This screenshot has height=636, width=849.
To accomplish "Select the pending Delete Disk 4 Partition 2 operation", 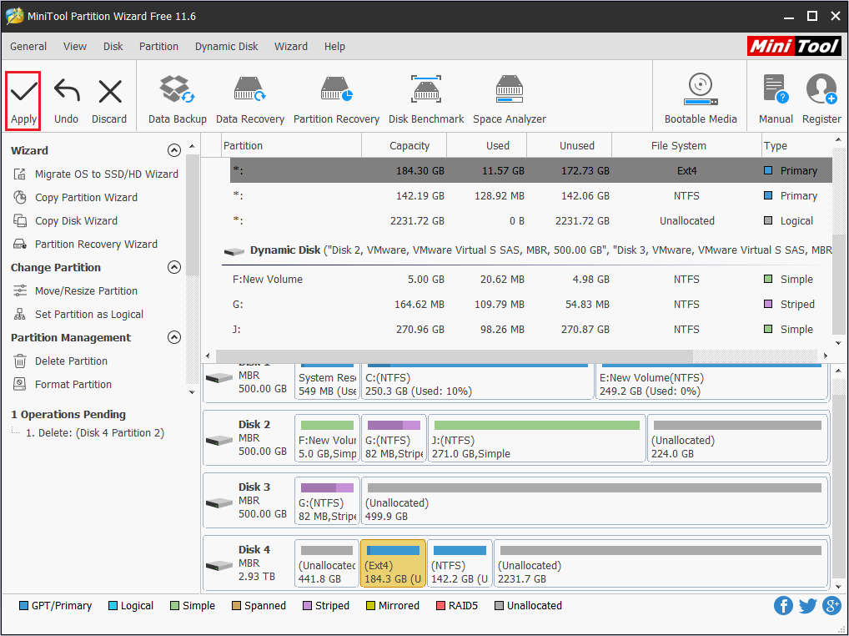I will tap(95, 433).
